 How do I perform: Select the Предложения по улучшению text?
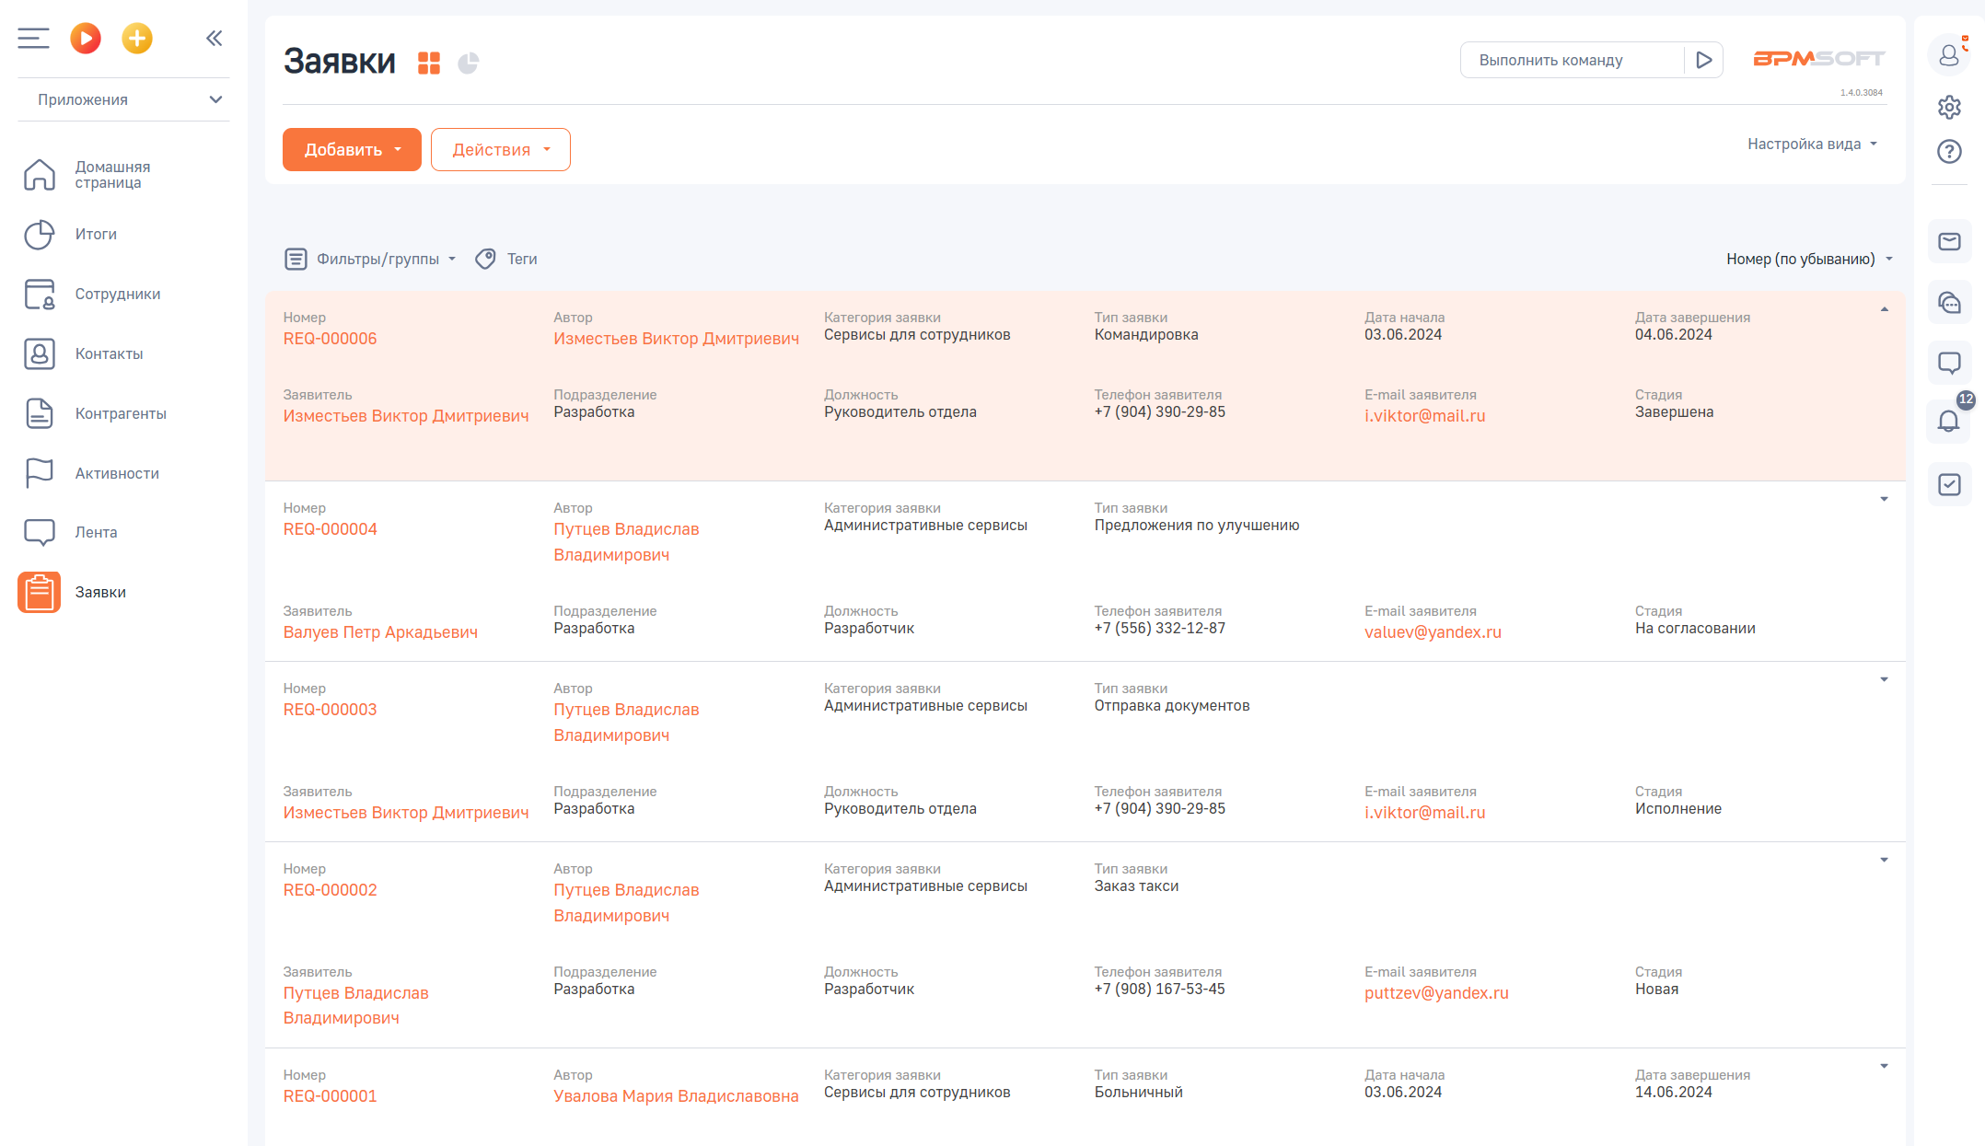(x=1197, y=526)
